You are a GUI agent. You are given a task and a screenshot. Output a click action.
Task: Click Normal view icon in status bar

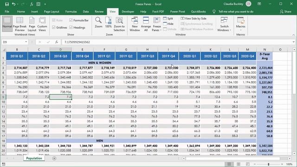tap(229, 164)
